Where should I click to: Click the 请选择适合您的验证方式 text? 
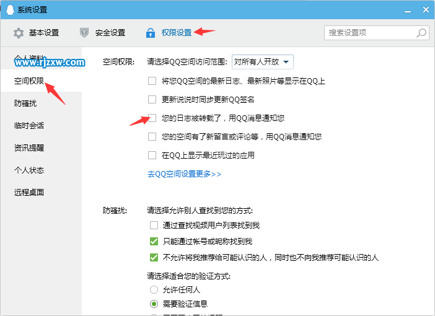point(188,276)
